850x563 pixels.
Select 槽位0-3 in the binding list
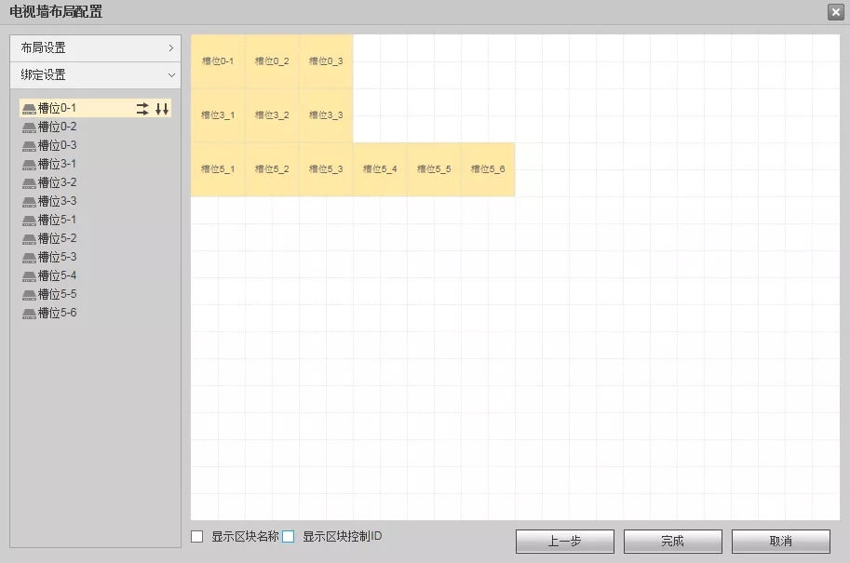pyautogui.click(x=57, y=145)
